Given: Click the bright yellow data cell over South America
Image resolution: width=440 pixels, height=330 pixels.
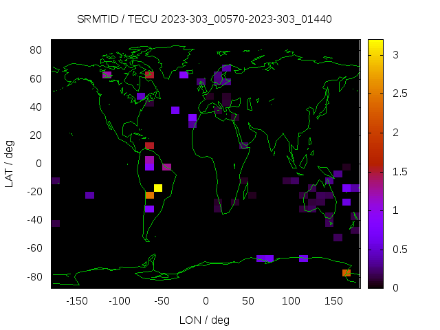Looking at the screenshot, I should point(158,188).
